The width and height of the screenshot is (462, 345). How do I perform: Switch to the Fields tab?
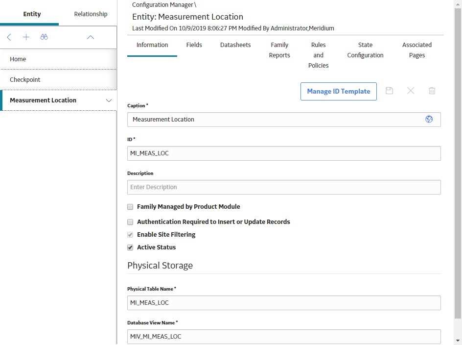(x=194, y=45)
